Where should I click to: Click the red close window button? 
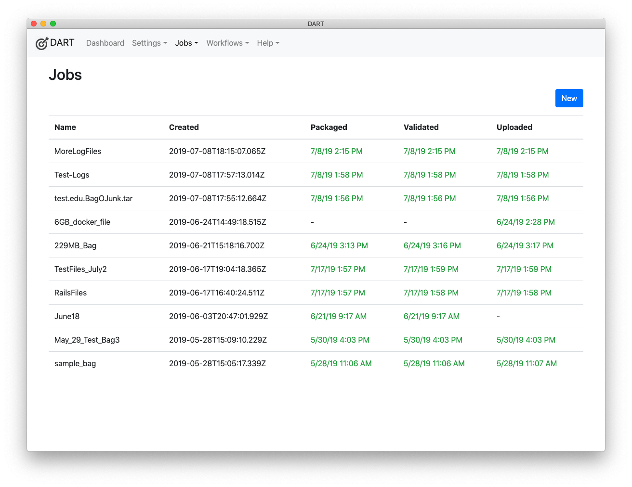34,24
